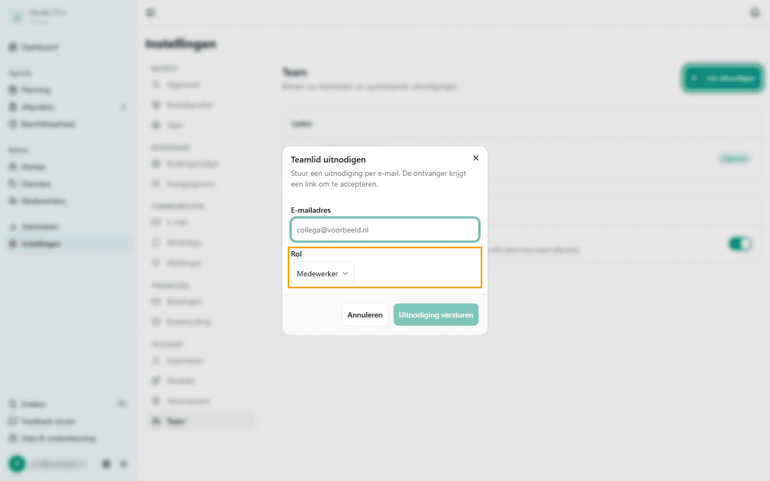Image resolution: width=770 pixels, height=481 pixels.
Task: Open Help & ondersteuning icon
Action: [13, 438]
